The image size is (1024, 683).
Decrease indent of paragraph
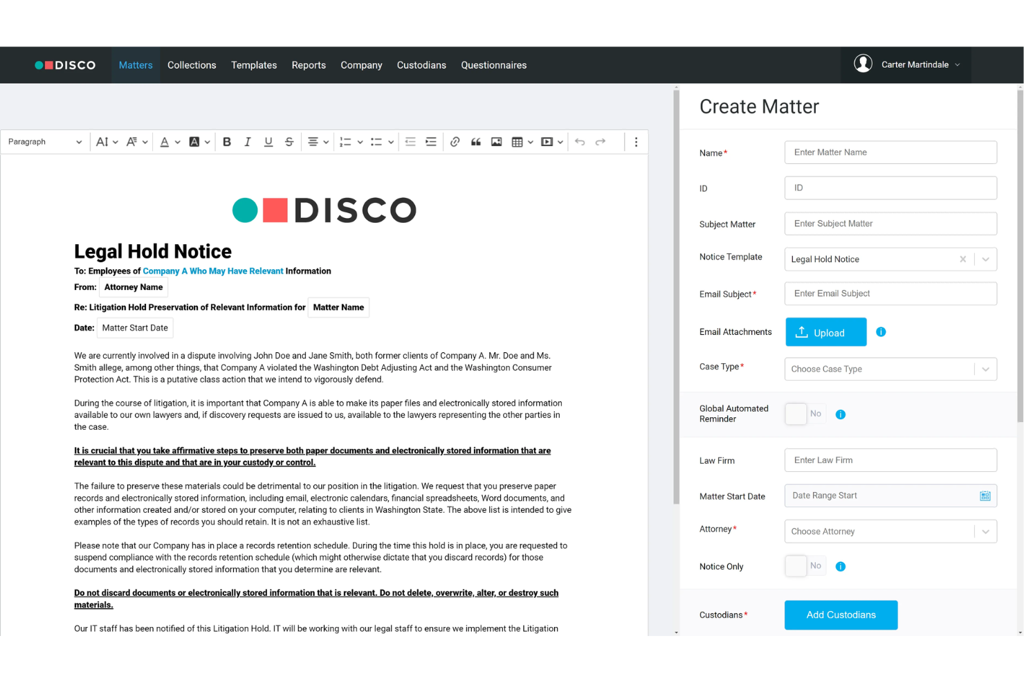tap(410, 142)
